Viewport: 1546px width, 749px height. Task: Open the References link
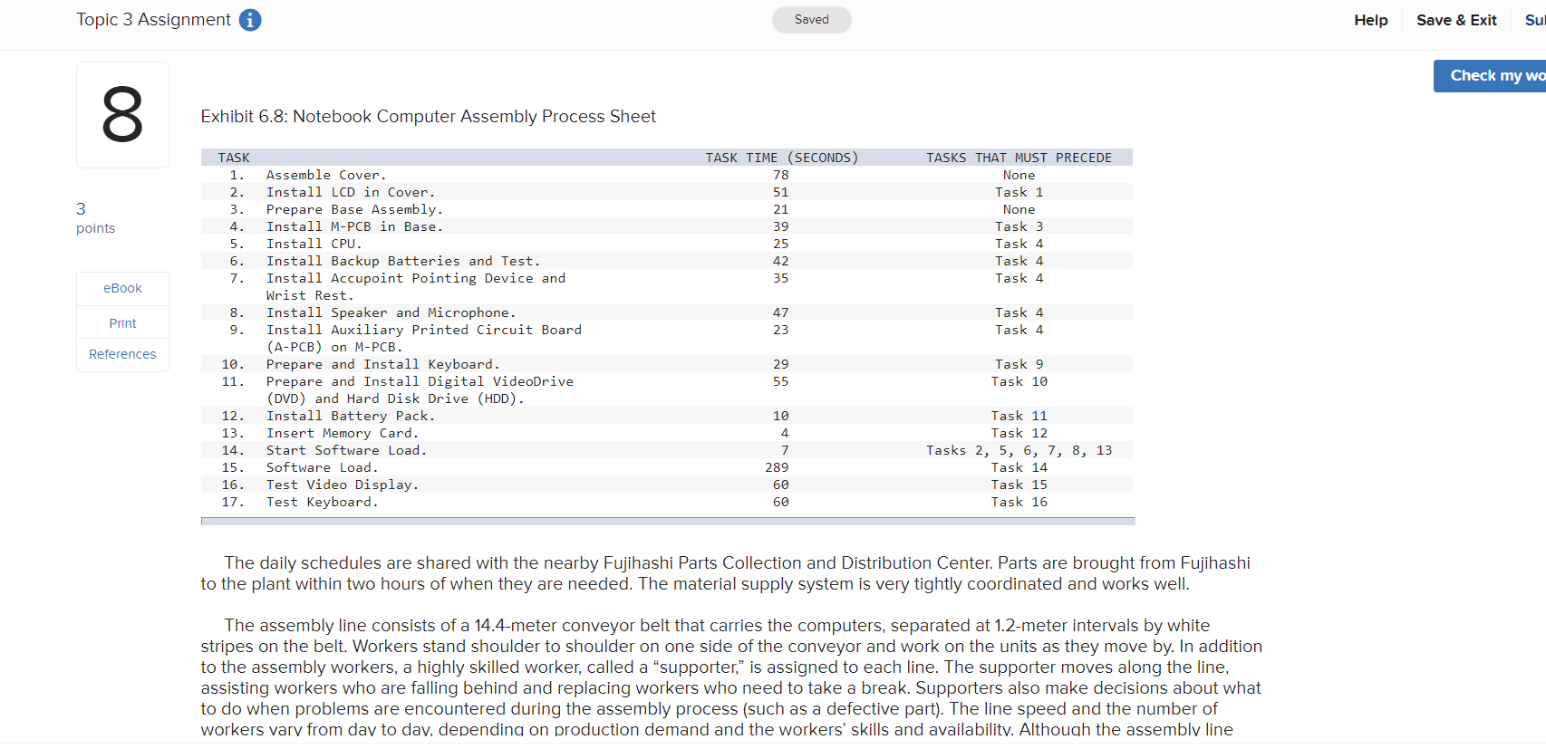click(x=122, y=354)
